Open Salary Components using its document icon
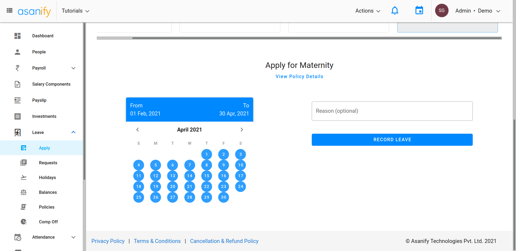 pos(17,84)
